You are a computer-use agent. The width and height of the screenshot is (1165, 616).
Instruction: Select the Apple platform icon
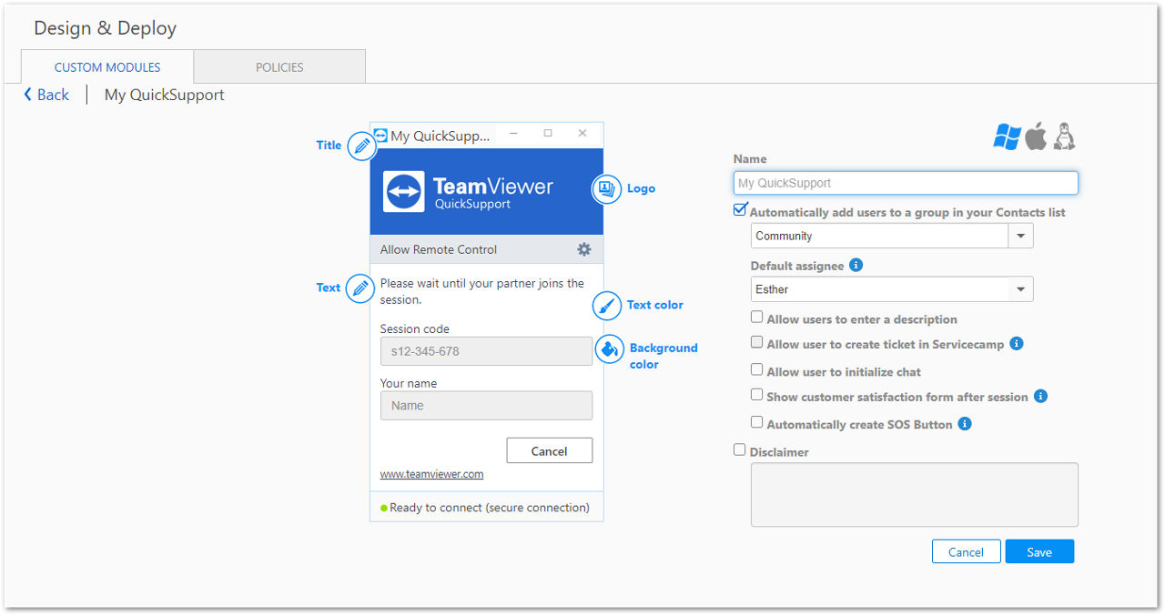[x=1036, y=136]
